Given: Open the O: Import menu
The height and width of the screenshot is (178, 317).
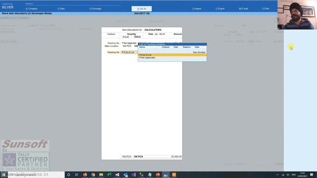Looking at the screenshot, I should [x=197, y=9].
